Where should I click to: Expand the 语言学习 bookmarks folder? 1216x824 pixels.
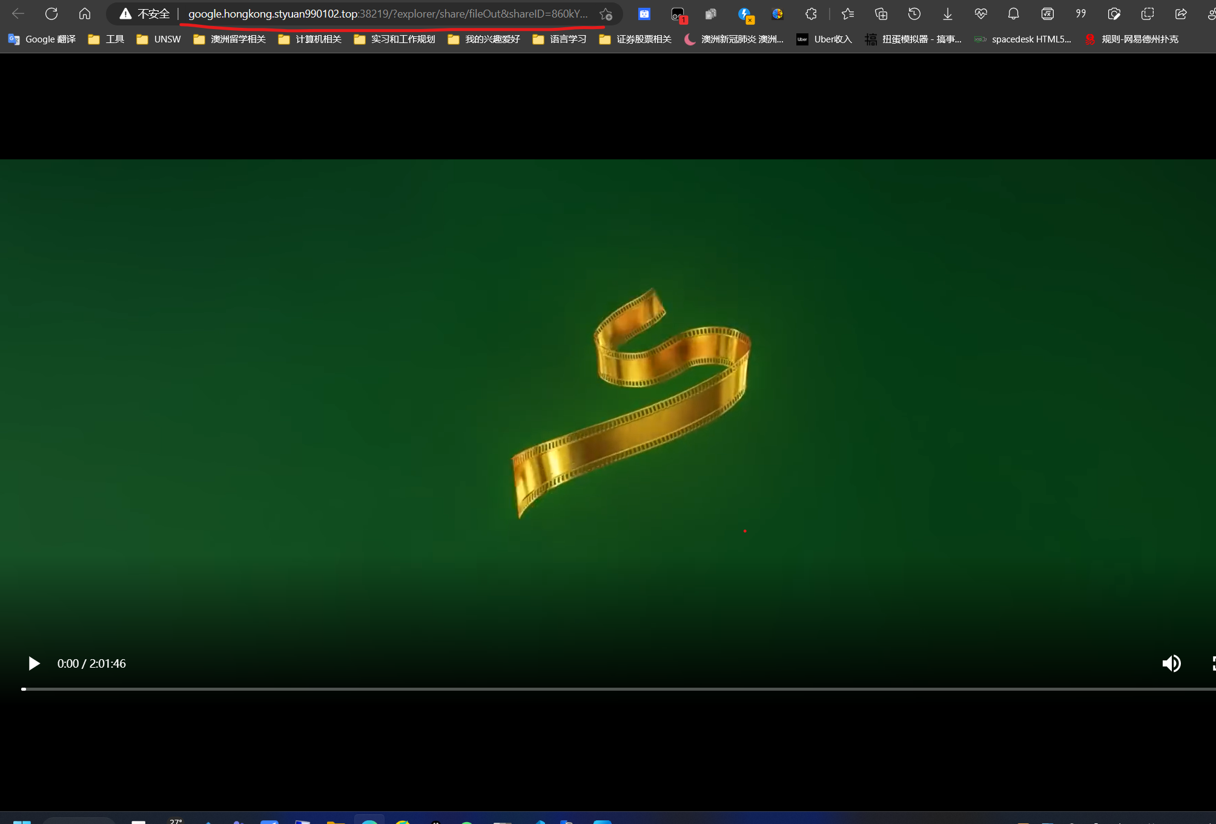[560, 39]
